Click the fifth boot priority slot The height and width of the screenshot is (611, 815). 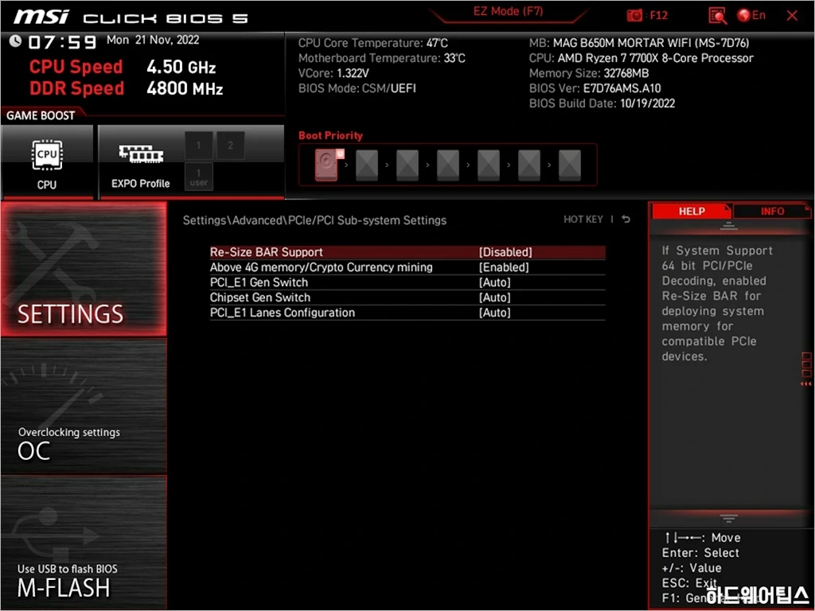coord(489,165)
